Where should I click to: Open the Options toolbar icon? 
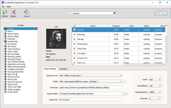(x=13, y=12)
